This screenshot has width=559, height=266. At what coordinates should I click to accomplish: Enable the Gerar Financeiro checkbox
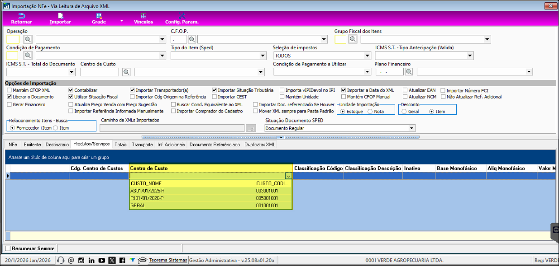pos(10,104)
